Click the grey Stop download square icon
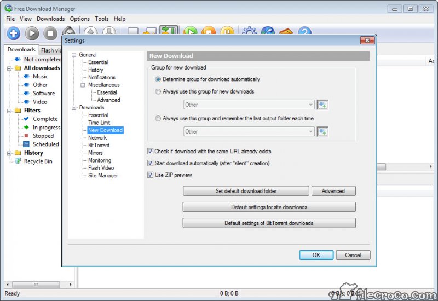The image size is (438, 301). point(50,33)
